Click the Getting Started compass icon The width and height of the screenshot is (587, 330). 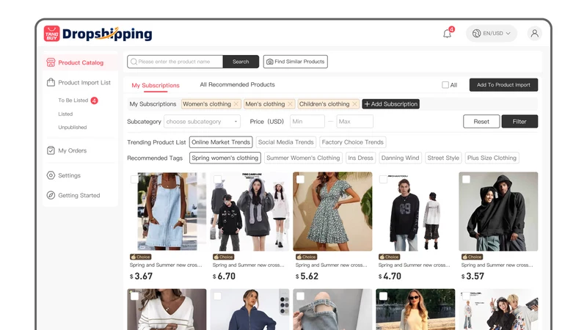[x=51, y=195]
